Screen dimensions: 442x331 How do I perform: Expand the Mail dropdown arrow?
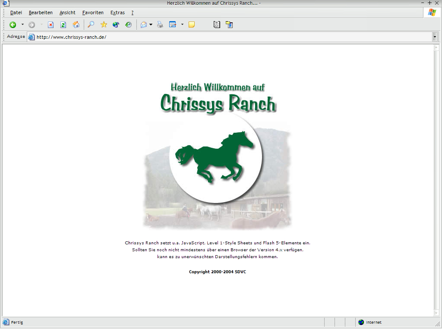151,25
